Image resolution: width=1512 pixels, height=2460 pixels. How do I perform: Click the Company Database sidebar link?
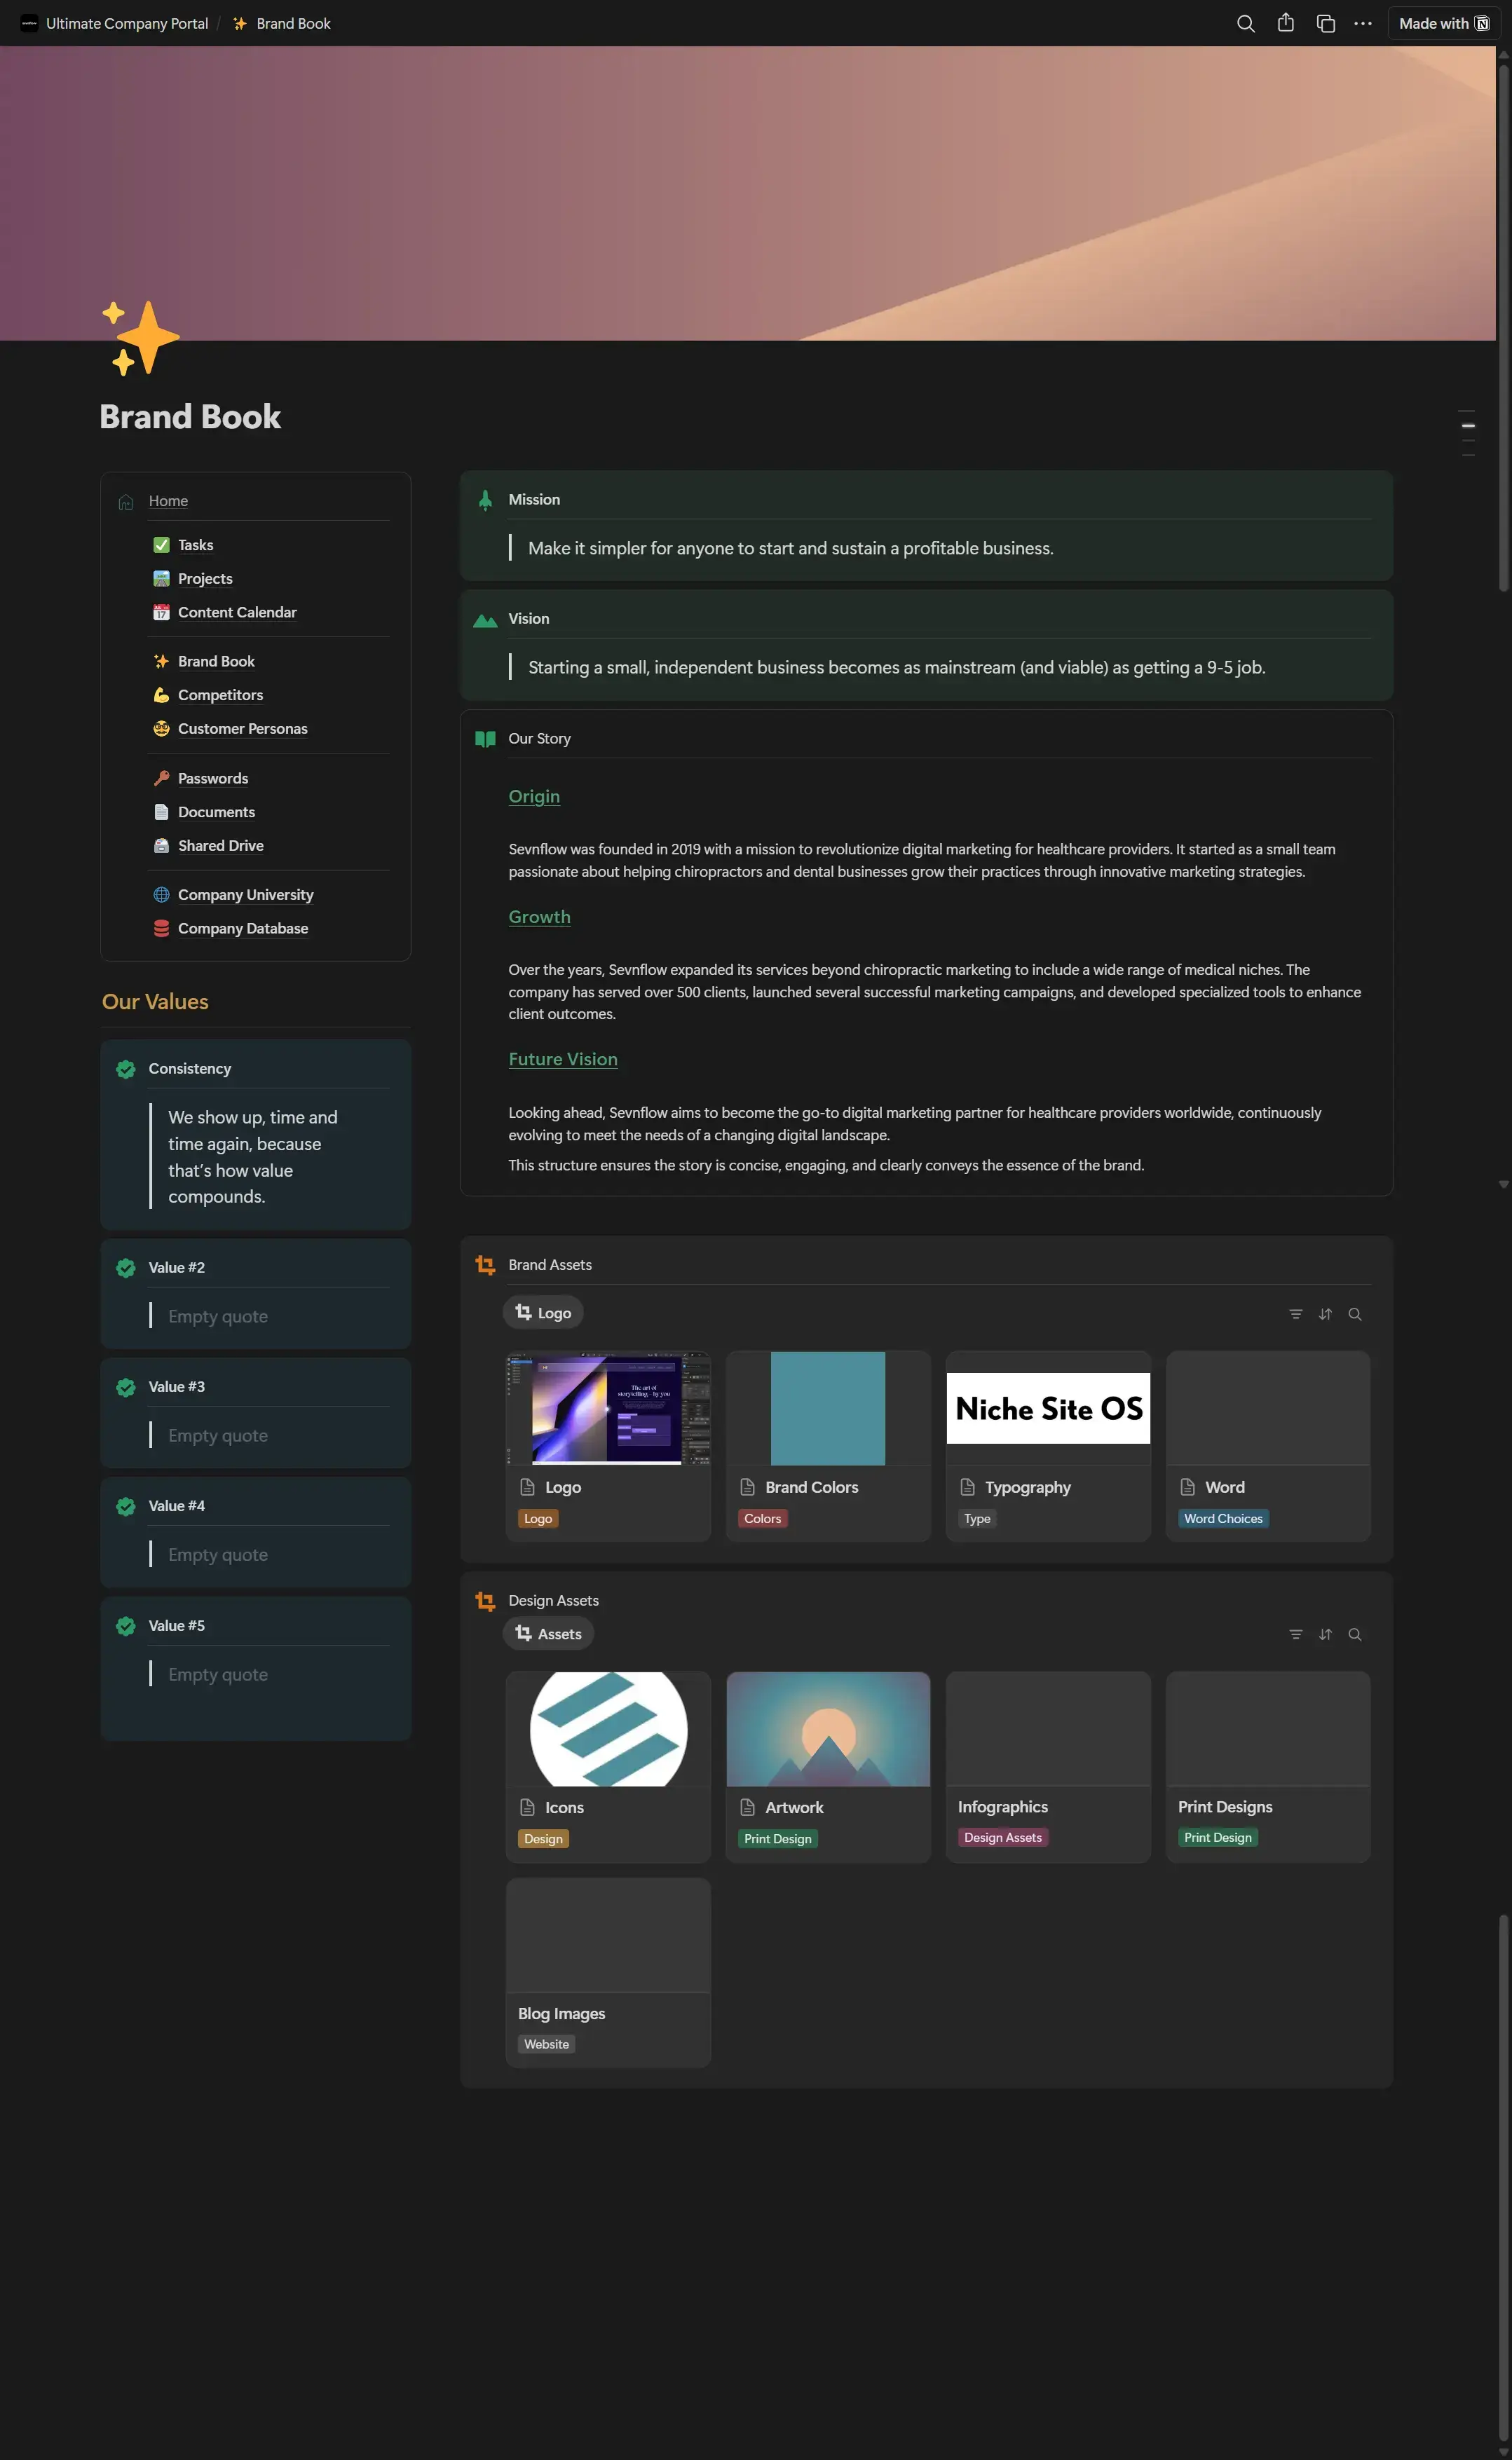point(242,928)
